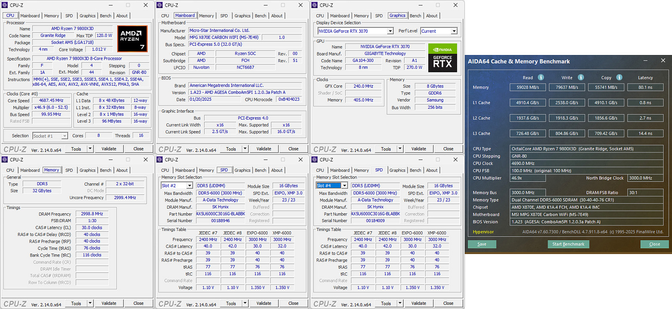Click Close button in the Slot #4 SPD window
Image resolution: width=672 pixels, height=309 pixels.
point(448,303)
